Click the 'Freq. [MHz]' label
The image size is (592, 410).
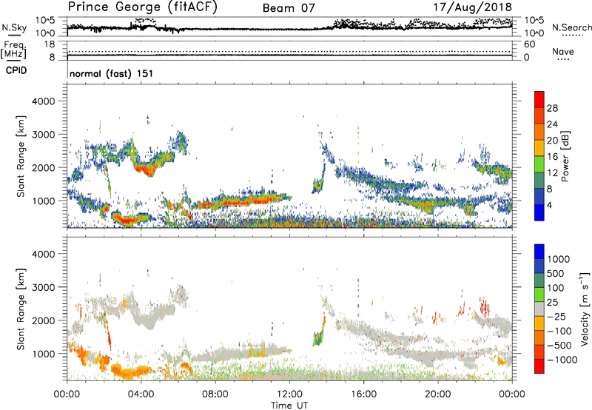click(x=13, y=50)
